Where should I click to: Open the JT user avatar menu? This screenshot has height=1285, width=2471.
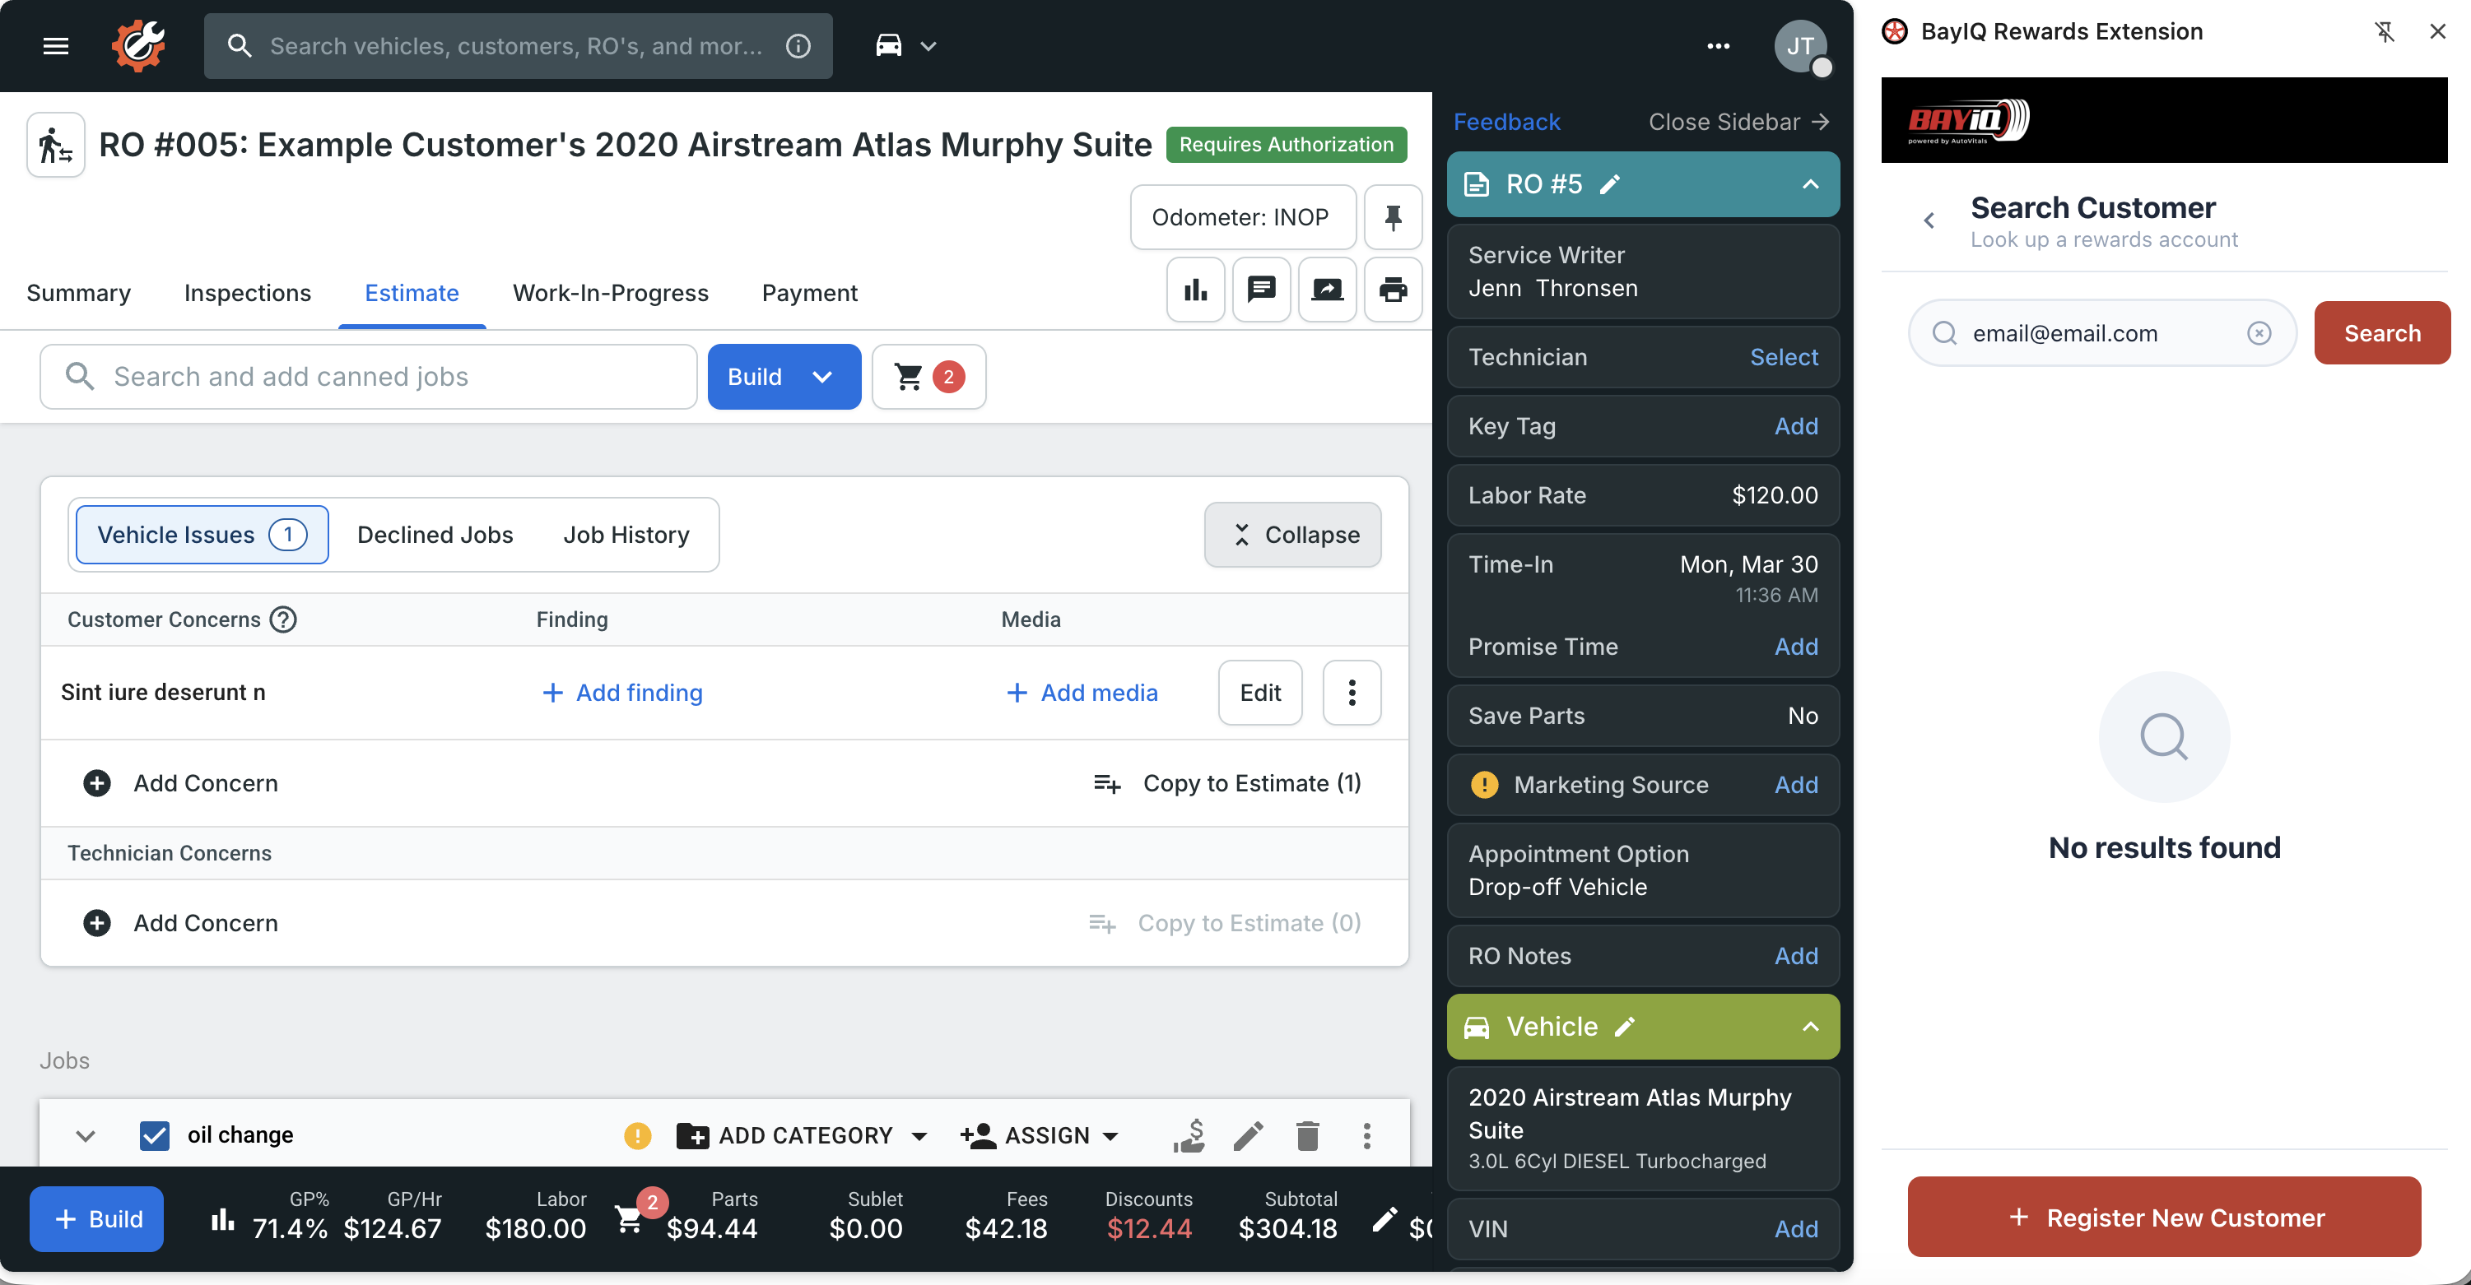[1799, 45]
